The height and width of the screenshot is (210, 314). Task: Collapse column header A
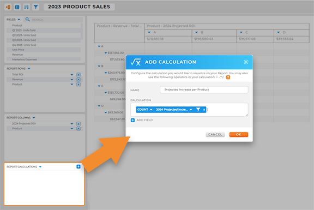[x=149, y=32]
